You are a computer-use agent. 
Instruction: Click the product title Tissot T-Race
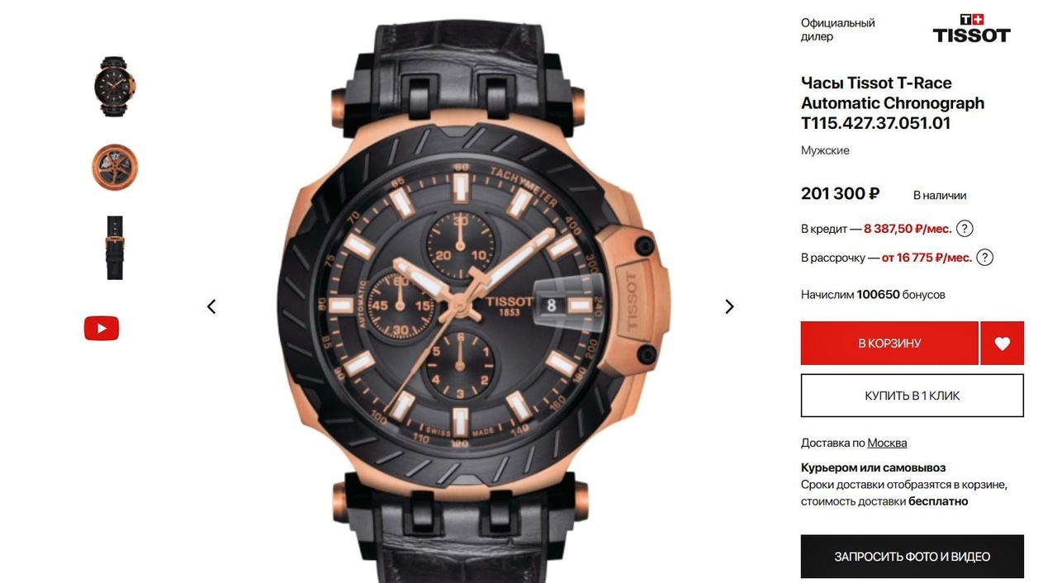pyautogui.click(x=893, y=103)
